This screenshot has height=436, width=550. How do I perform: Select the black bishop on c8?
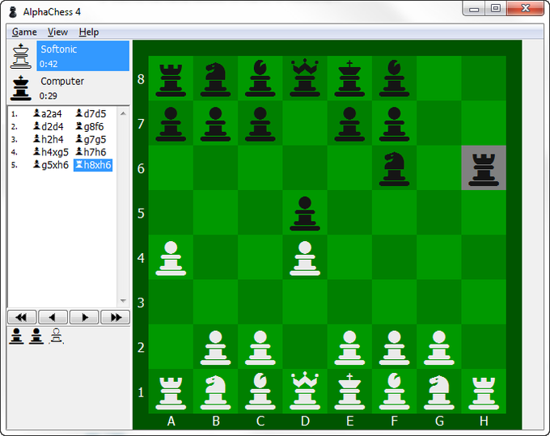pyautogui.click(x=260, y=78)
